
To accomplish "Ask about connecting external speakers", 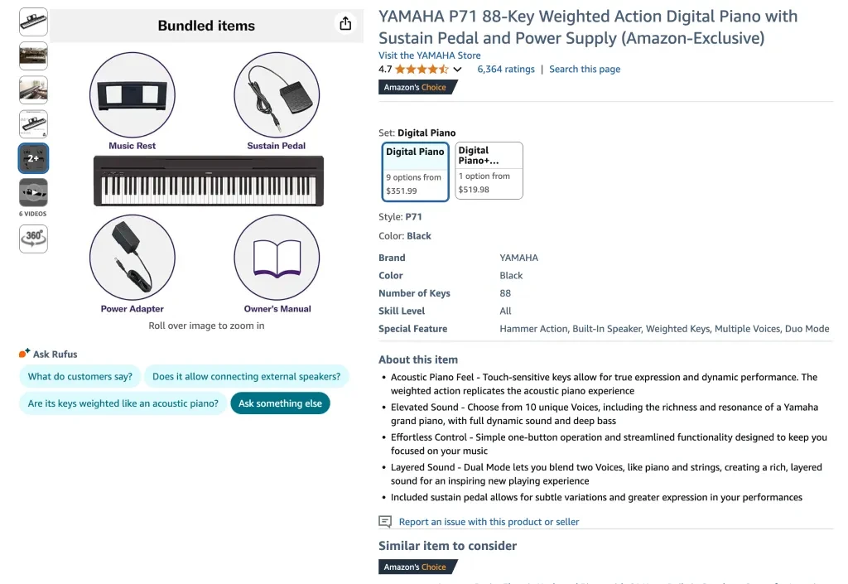I will (246, 377).
